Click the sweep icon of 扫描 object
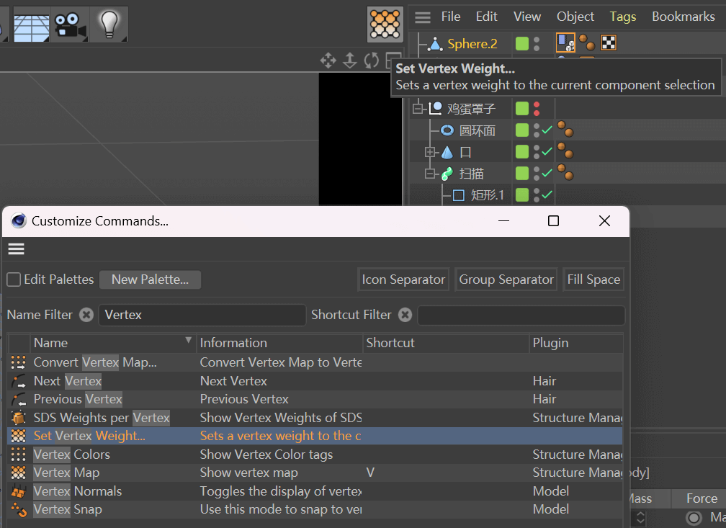 447,174
